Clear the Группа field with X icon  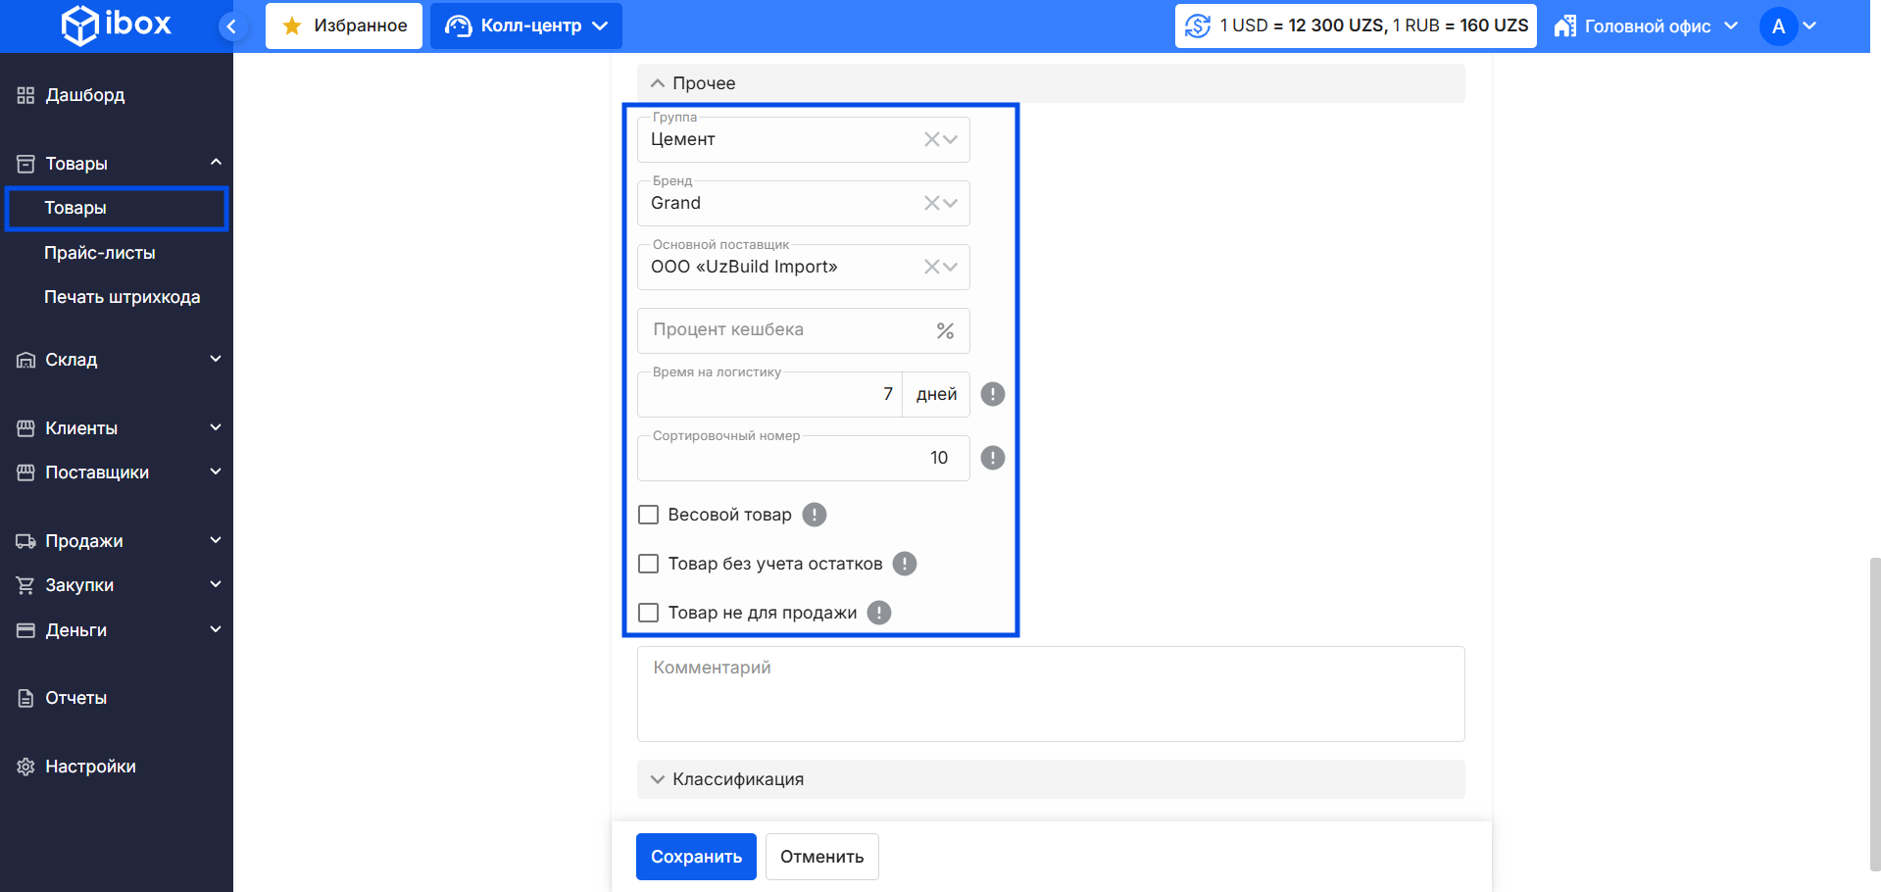931,139
